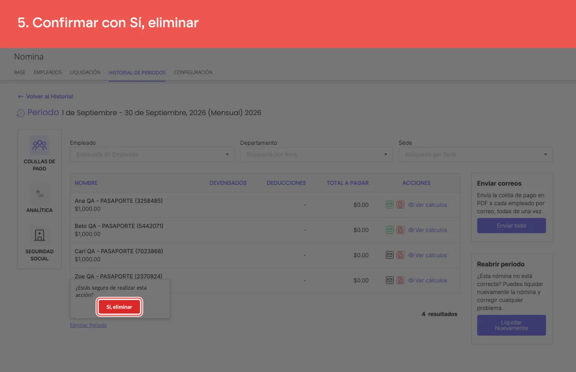Send email icon for Beto QA
This screenshot has height=372, width=576.
click(390, 230)
